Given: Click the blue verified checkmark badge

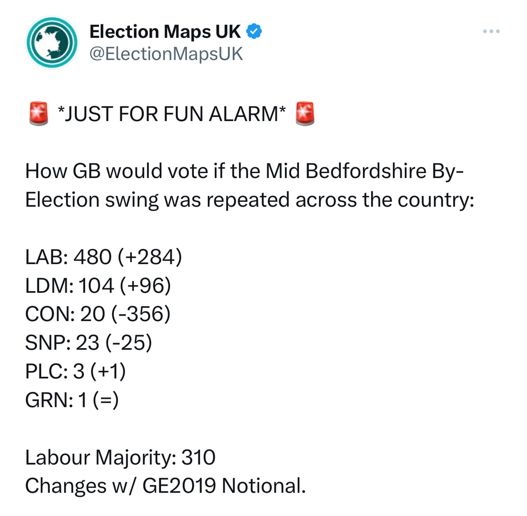Looking at the screenshot, I should tap(254, 31).
